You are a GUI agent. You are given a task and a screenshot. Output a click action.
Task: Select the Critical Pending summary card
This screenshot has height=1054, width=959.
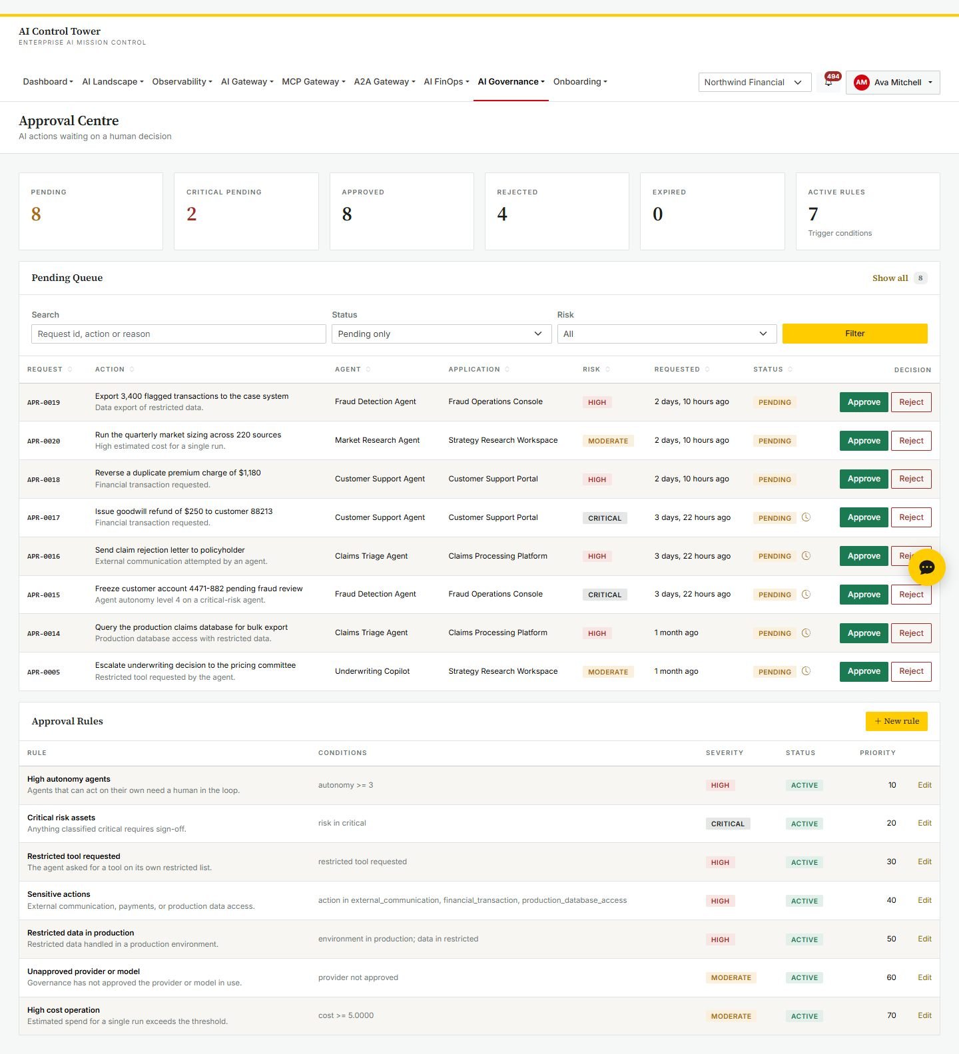coord(246,212)
